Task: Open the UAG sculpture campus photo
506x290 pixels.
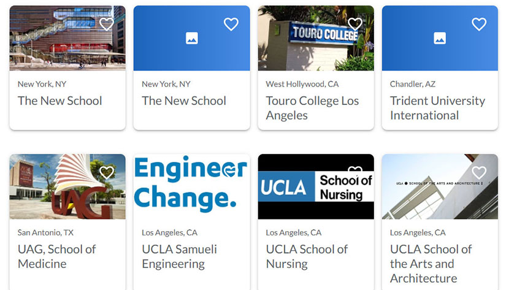Action: tap(67, 186)
